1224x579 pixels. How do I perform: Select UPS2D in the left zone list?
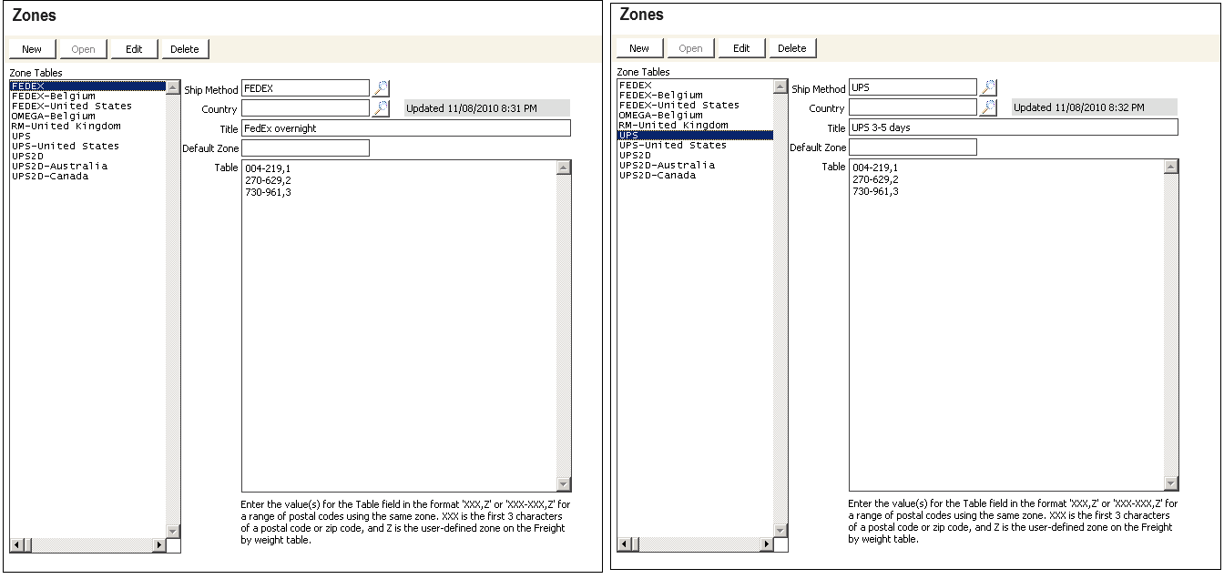(x=87, y=156)
